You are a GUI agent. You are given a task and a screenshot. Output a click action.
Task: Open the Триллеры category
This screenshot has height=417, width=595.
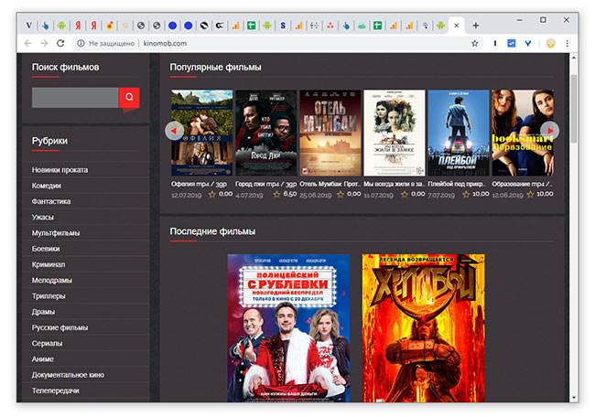pos(49,296)
